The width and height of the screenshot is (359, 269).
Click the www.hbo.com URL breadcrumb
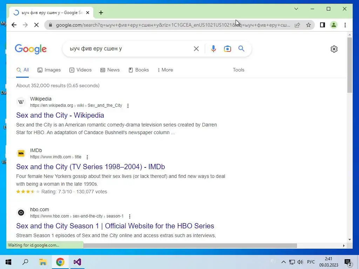77,216
